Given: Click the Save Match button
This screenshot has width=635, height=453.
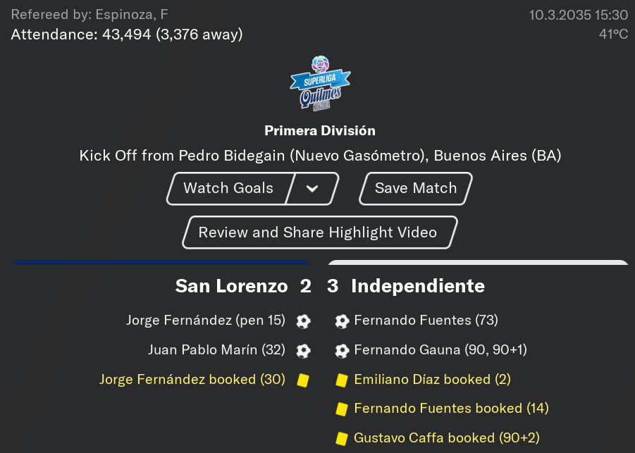Looking at the screenshot, I should (416, 189).
